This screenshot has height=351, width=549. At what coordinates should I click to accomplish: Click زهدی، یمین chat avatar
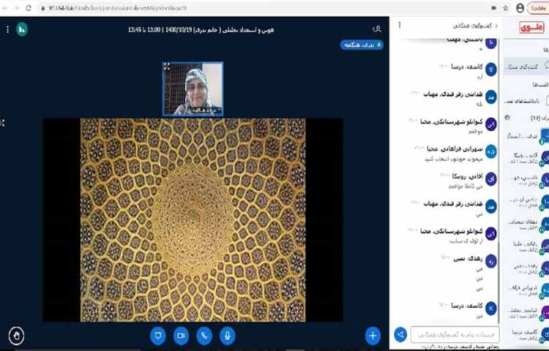(x=491, y=261)
